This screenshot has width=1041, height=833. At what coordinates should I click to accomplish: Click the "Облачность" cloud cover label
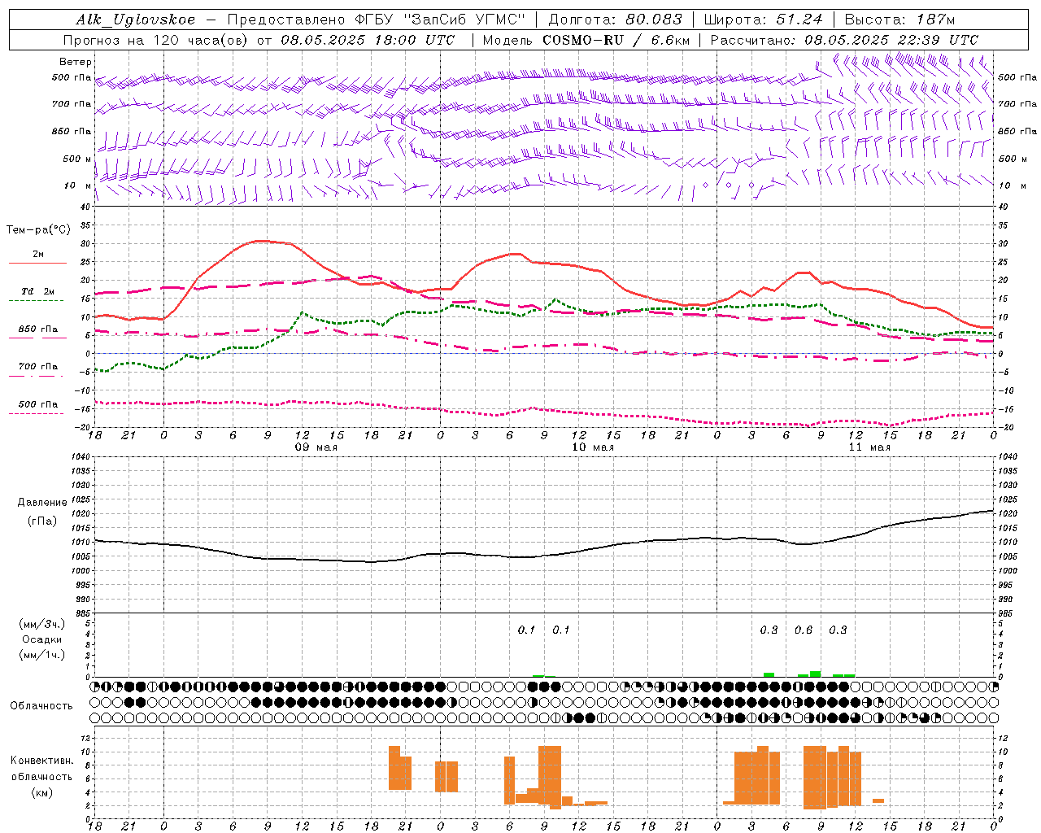click(41, 706)
